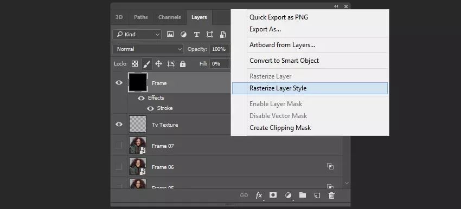The width and height of the screenshot is (461, 209).
Task: Choose Convert to Smart Object
Action: (x=284, y=61)
